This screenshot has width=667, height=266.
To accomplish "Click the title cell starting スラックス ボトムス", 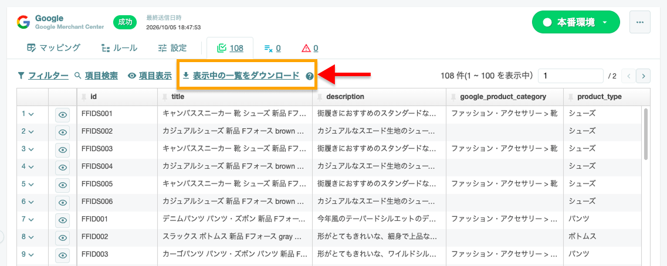I will 235,237.
